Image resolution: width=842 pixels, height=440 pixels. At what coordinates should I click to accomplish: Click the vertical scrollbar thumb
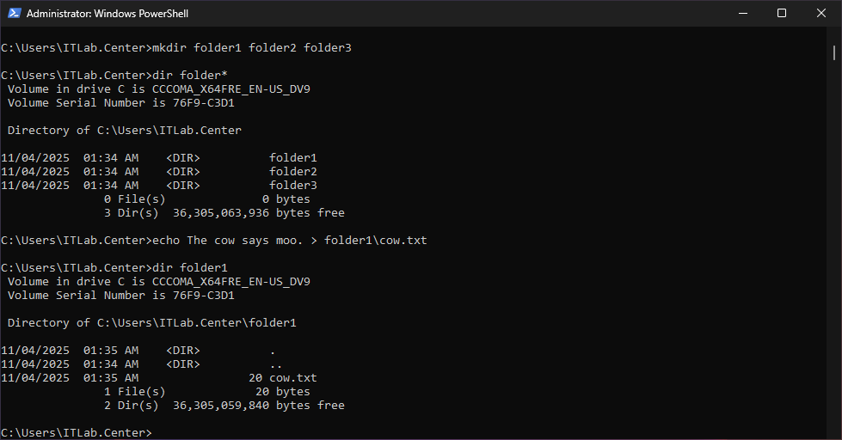pos(834,53)
